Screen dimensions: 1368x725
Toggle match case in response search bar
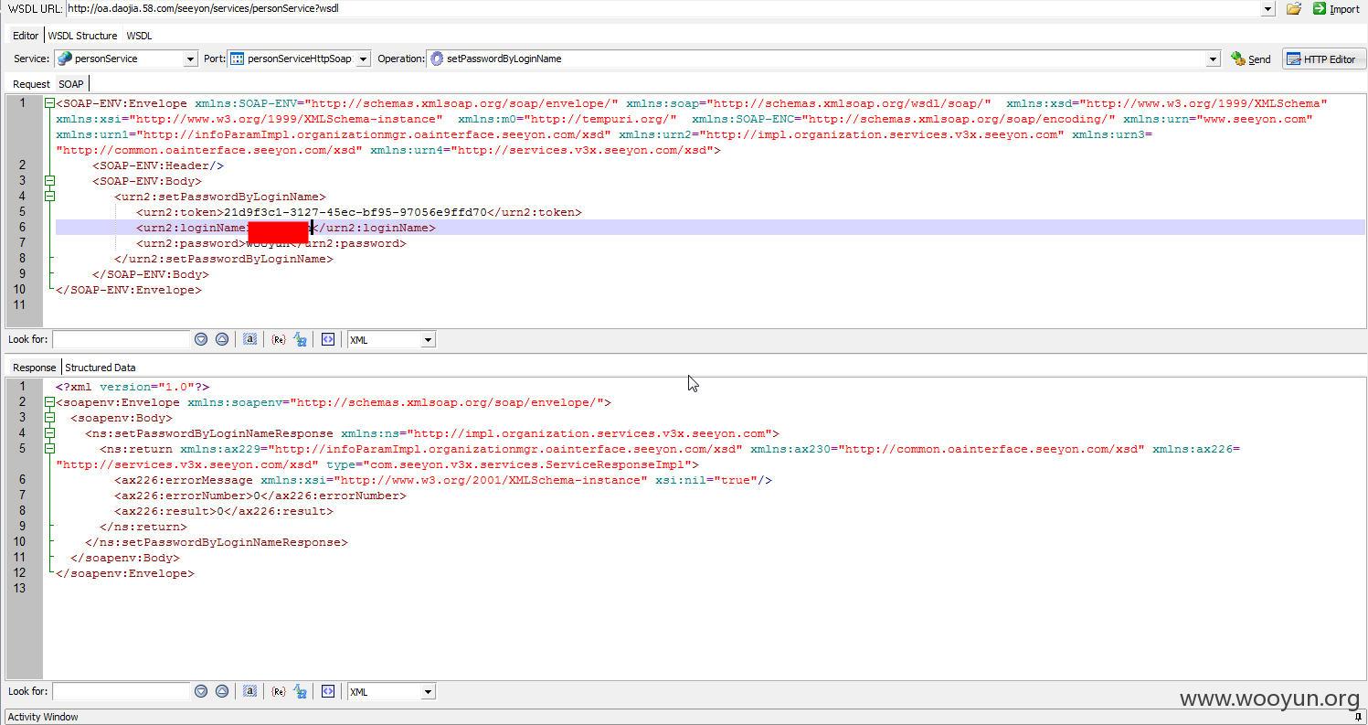(x=250, y=691)
